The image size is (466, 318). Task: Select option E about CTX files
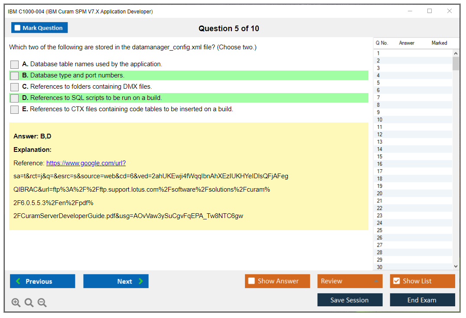[15, 109]
